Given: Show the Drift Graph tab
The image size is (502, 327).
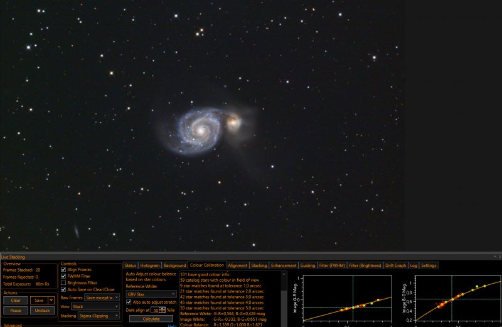Looking at the screenshot, I should pos(396,265).
